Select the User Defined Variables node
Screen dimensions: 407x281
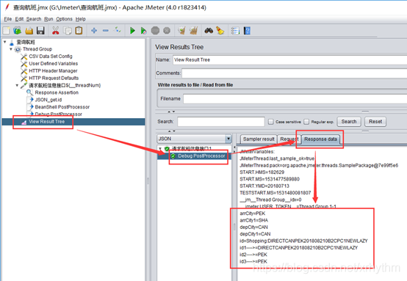53,64
